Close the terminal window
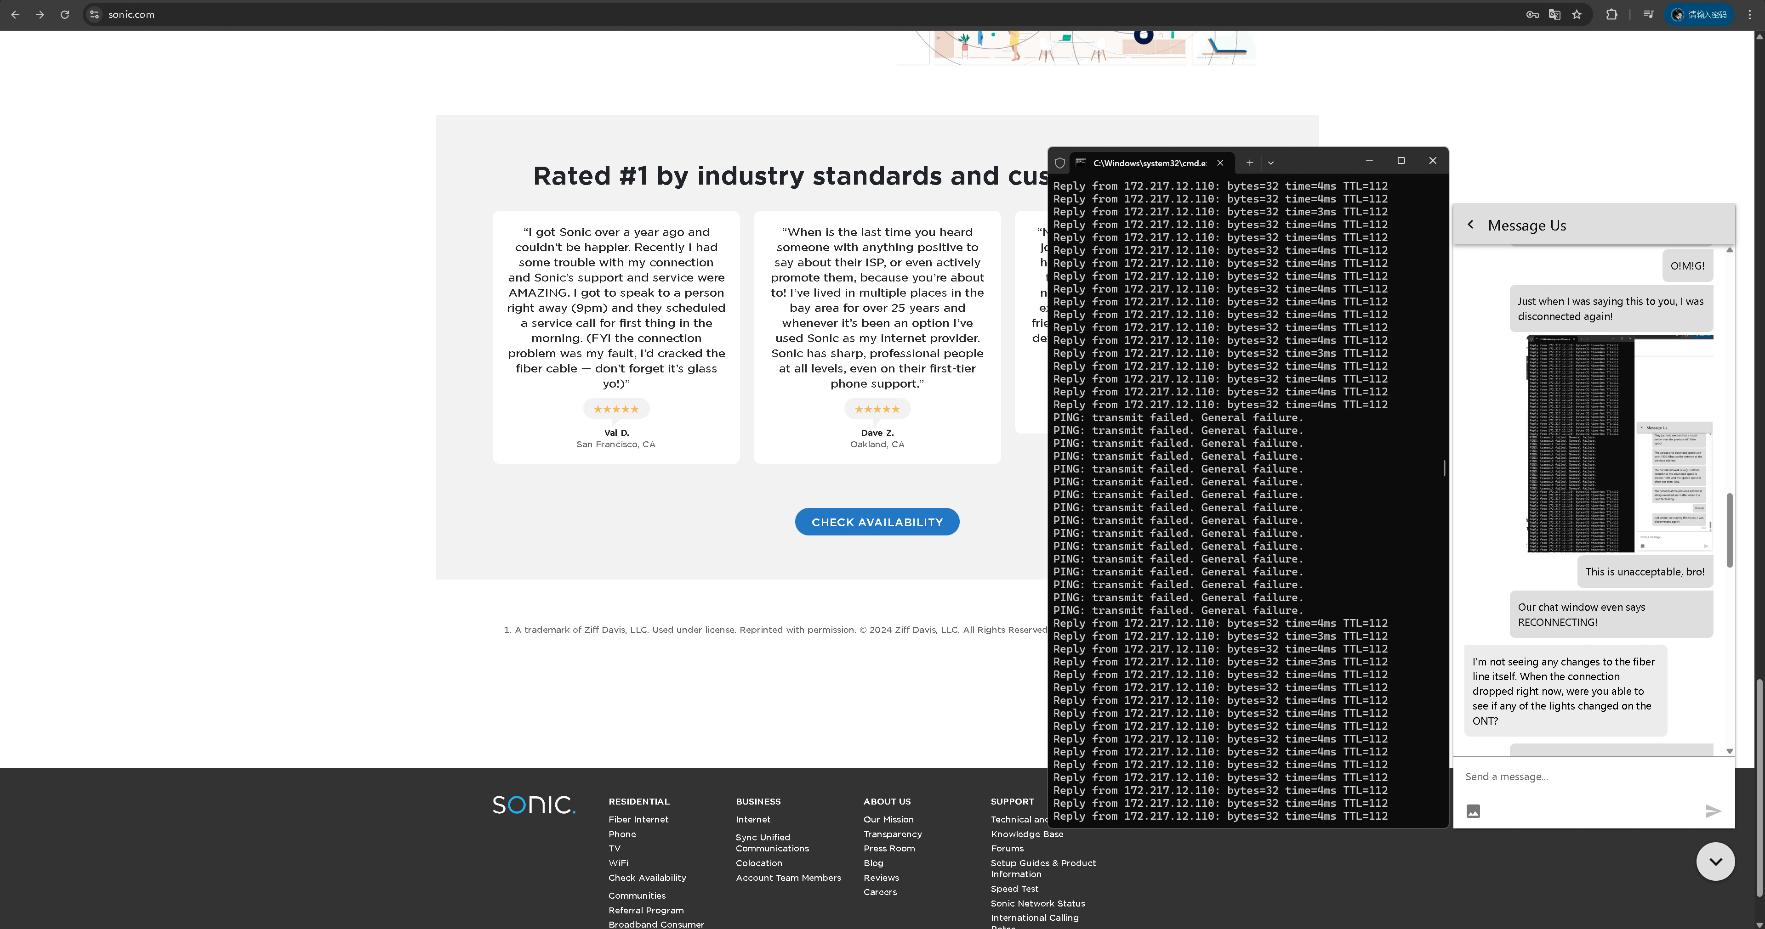This screenshot has height=929, width=1765. tap(1432, 161)
